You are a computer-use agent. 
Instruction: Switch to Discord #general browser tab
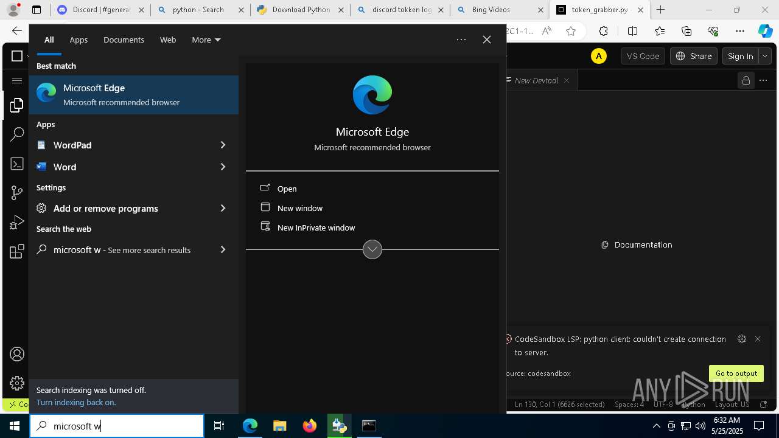pos(100,10)
